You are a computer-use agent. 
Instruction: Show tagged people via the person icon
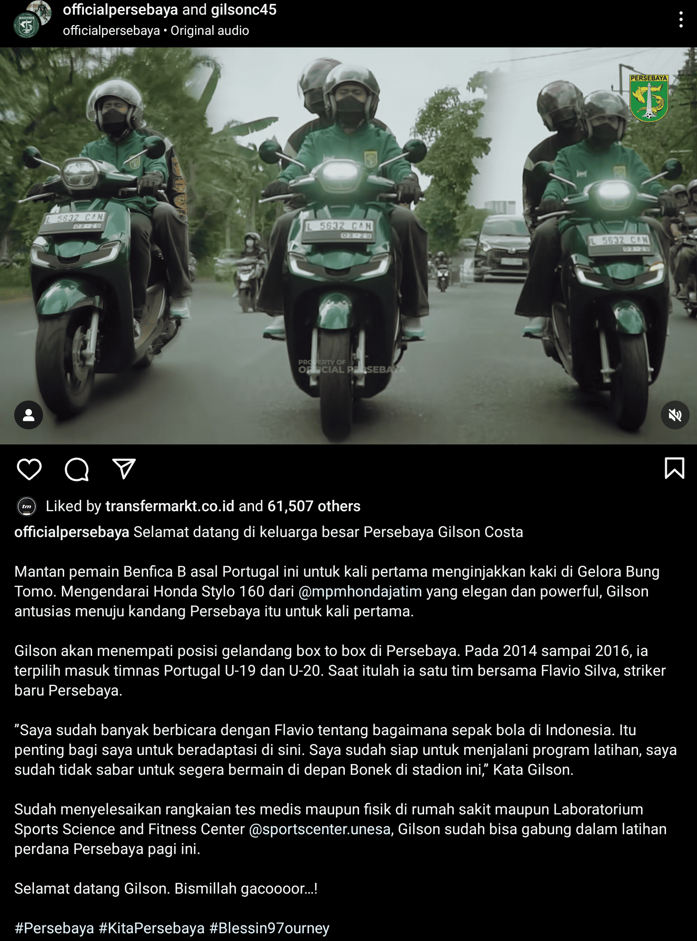[x=28, y=415]
